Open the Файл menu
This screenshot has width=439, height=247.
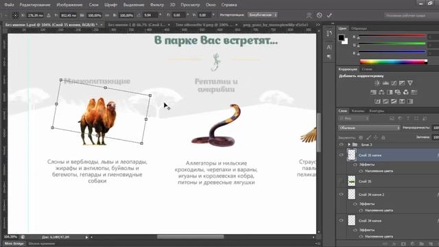click(9, 5)
